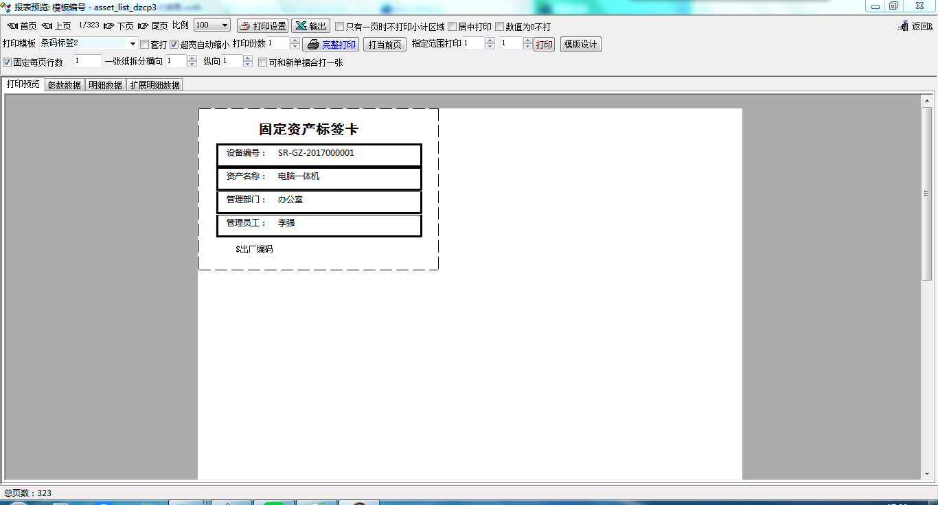Click the 打当前页 button
The image size is (938, 505).
(385, 45)
